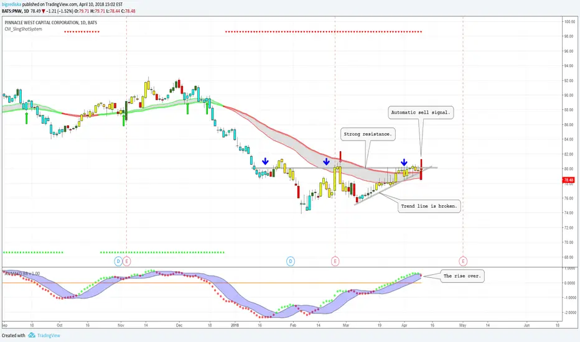Click the lower indicator label ending in v 1.00

pyautogui.click(x=21, y=274)
